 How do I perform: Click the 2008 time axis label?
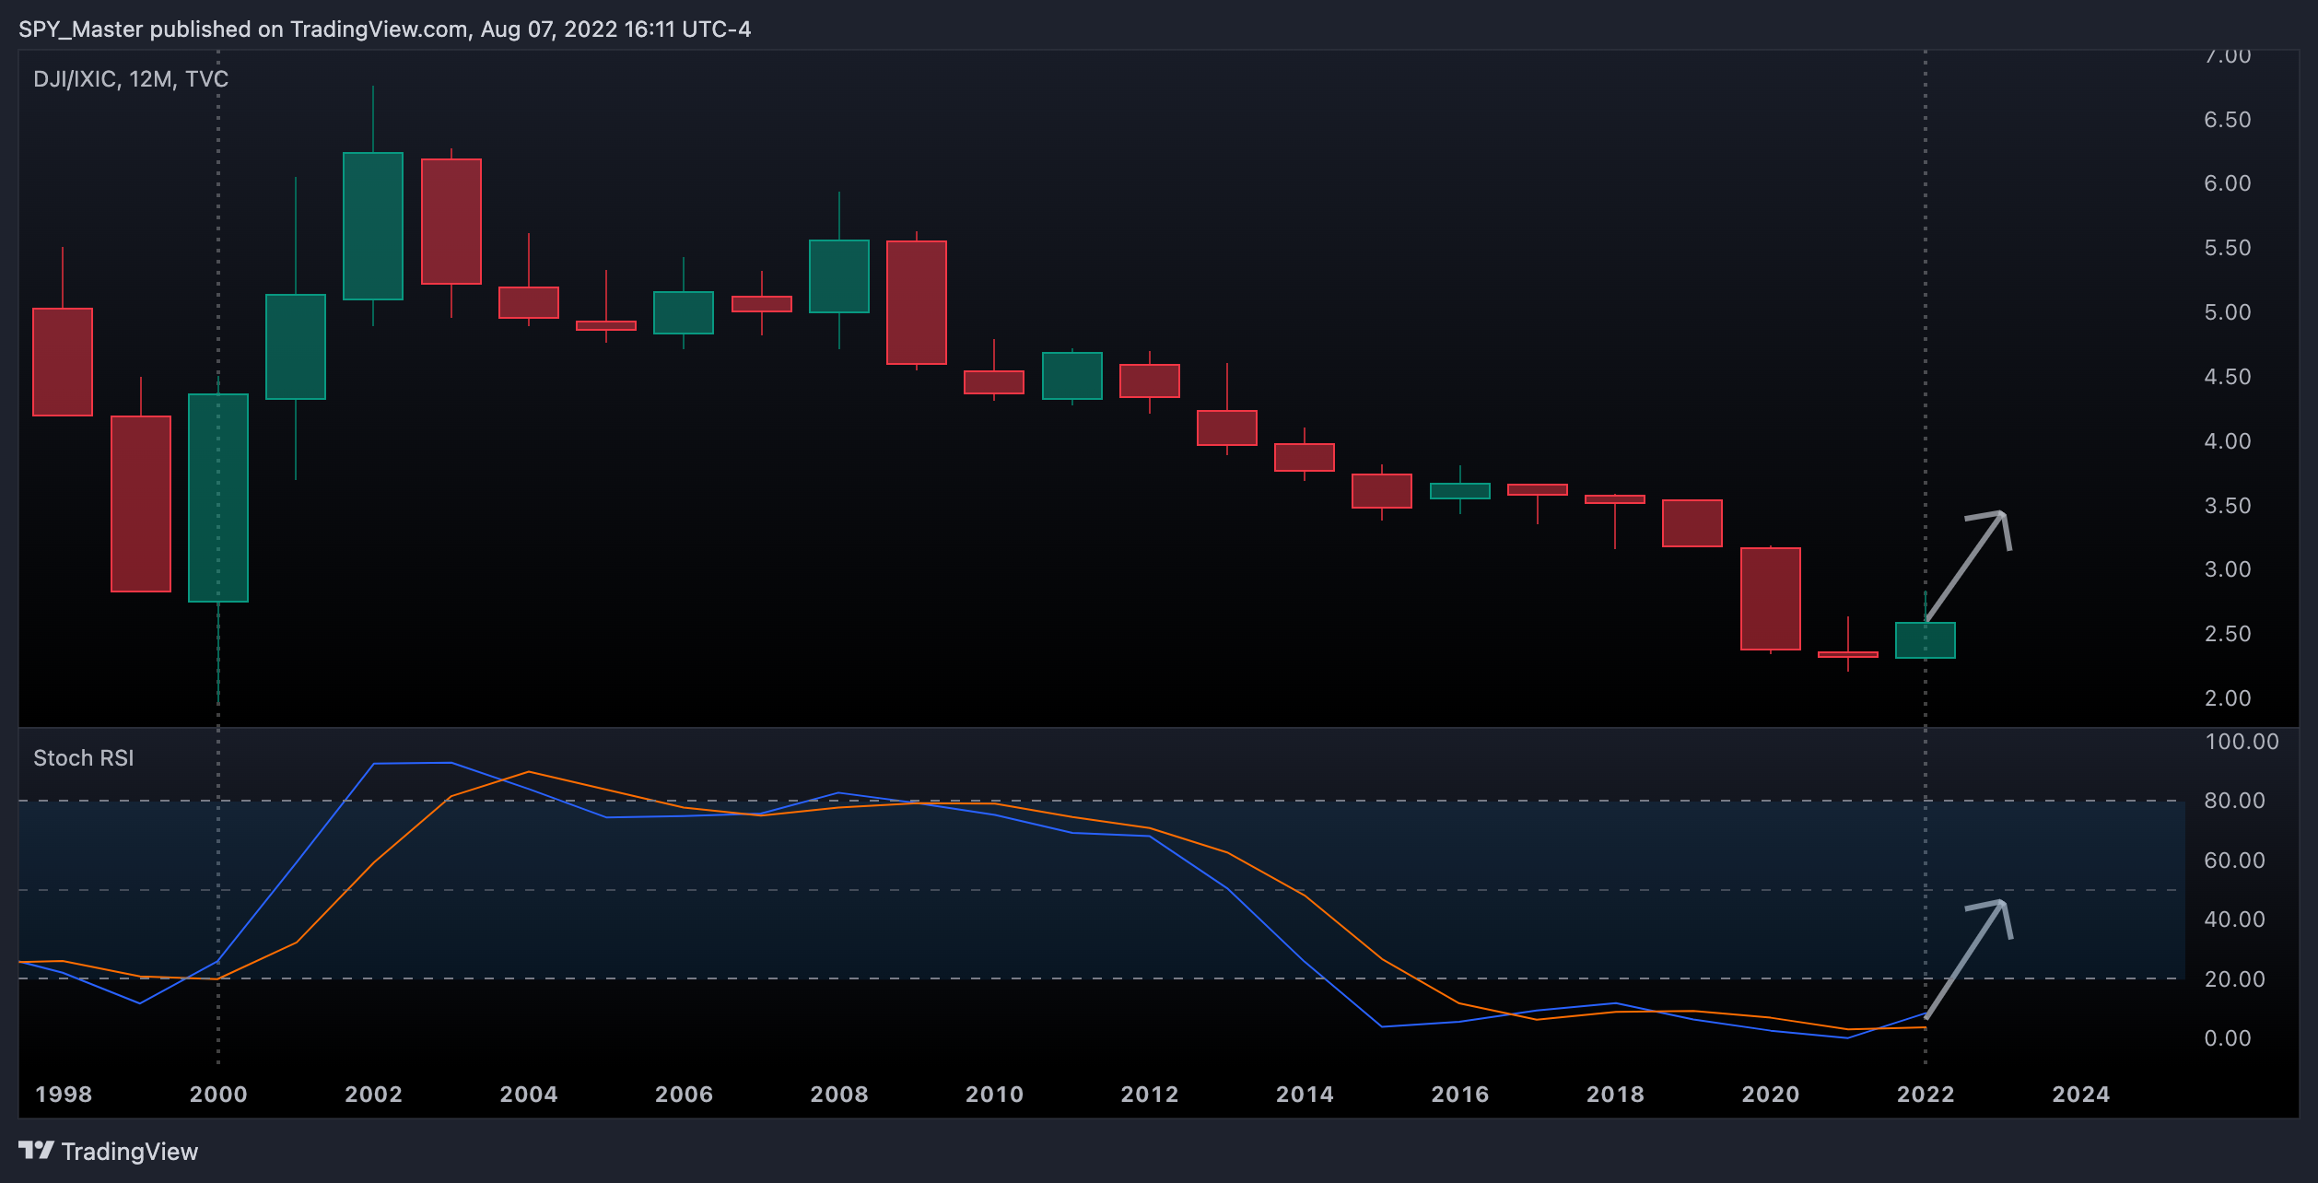coord(839,1095)
